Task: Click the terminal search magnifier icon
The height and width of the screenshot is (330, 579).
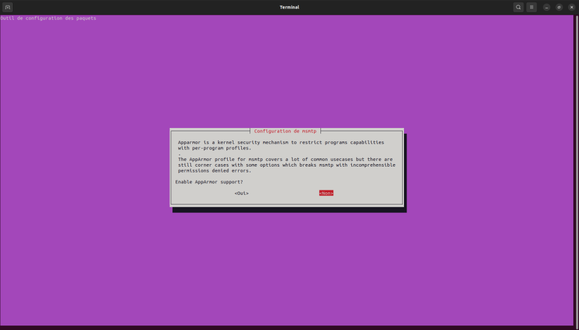Action: 518,7
